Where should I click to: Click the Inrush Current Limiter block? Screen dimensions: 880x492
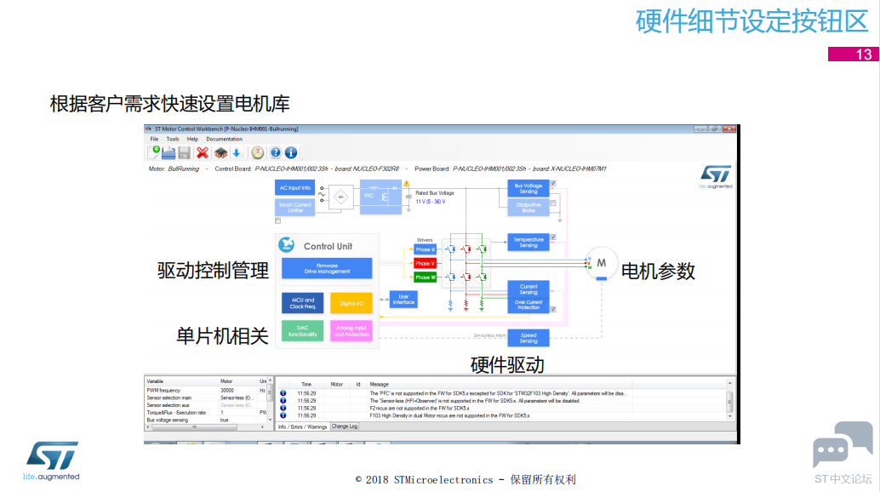[294, 208]
